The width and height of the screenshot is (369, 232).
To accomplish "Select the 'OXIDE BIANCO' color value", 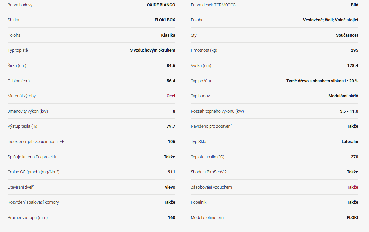I will click(161, 5).
